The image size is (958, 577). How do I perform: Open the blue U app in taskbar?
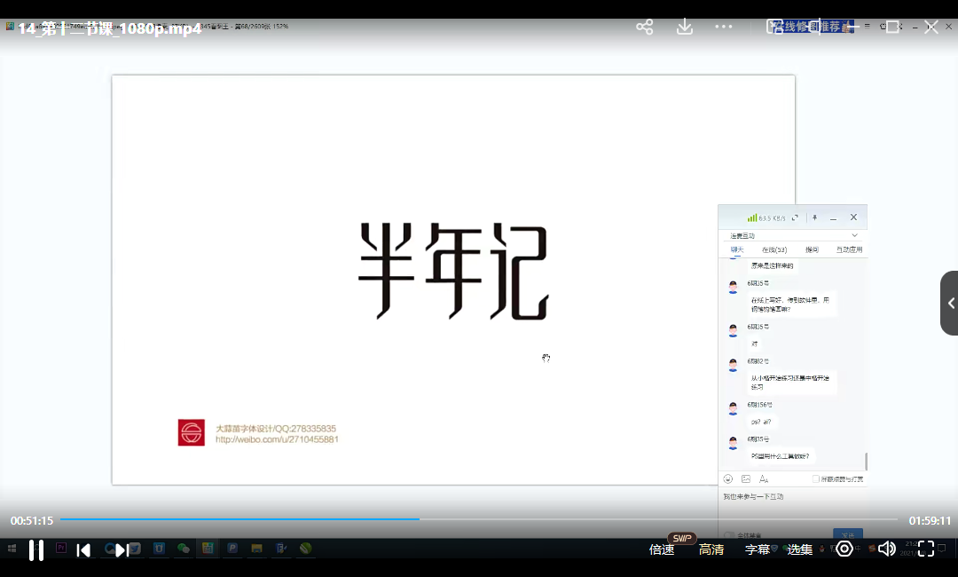click(159, 549)
